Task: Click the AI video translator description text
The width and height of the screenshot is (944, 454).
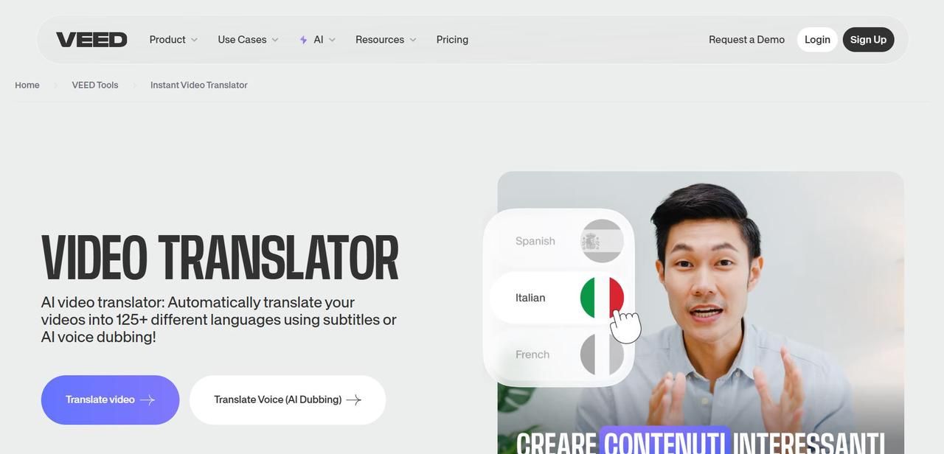Action: click(219, 320)
